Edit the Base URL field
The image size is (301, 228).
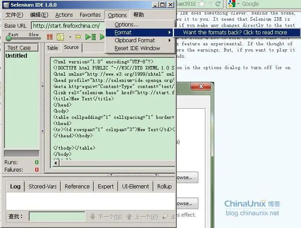click(68, 26)
